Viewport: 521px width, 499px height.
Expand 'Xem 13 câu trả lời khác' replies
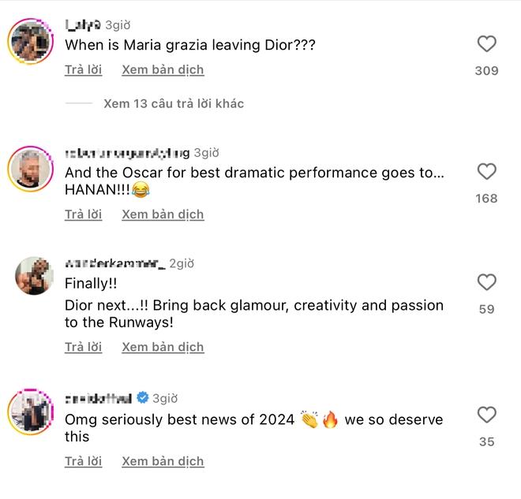174,103
